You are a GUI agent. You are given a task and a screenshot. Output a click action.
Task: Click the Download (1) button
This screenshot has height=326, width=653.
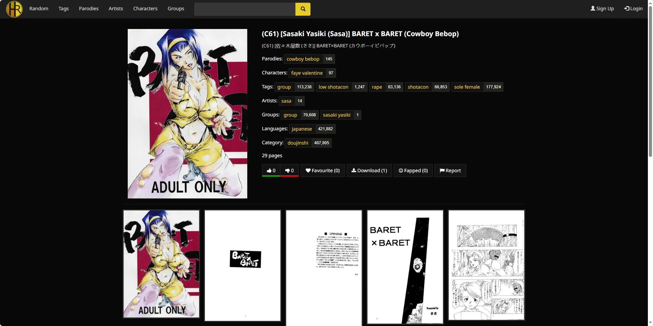tap(369, 171)
